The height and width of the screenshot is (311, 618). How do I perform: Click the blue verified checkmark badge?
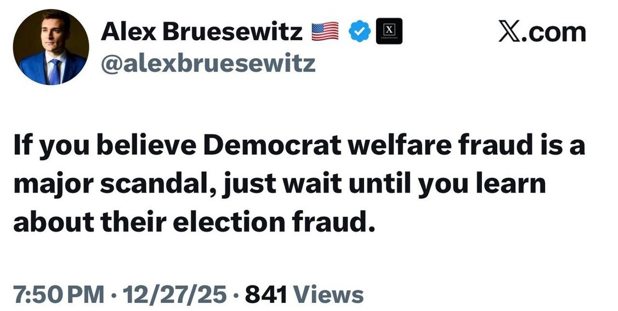(x=360, y=32)
